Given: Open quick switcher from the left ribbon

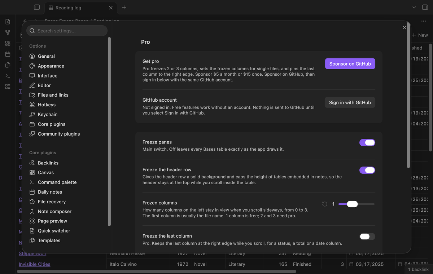Looking at the screenshot, I should (x=8, y=22).
